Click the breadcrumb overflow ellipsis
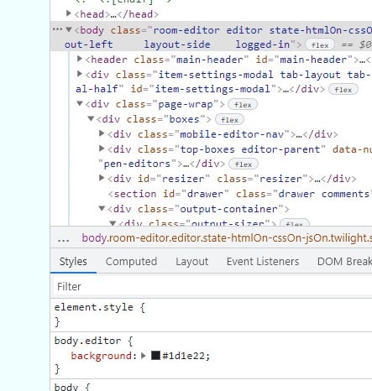This screenshot has width=372, height=391. click(x=64, y=238)
